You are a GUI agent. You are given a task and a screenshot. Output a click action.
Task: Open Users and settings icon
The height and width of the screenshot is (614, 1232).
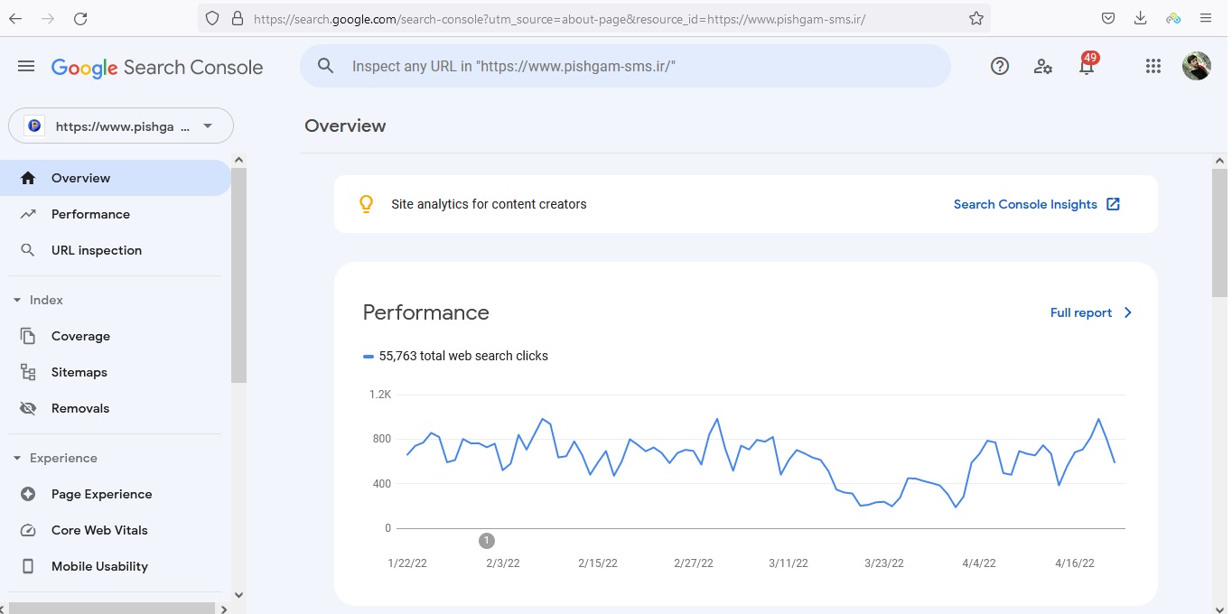point(1043,66)
